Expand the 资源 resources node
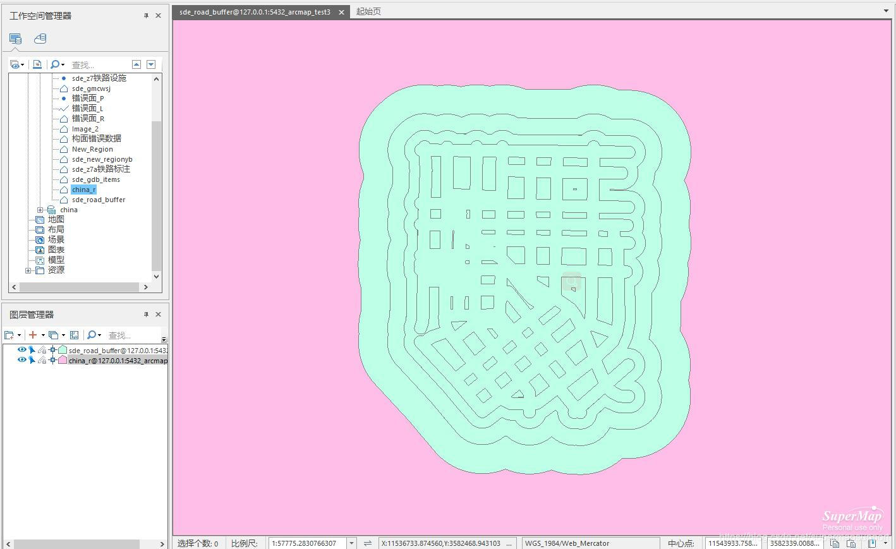The width and height of the screenshot is (896, 549). tap(28, 270)
